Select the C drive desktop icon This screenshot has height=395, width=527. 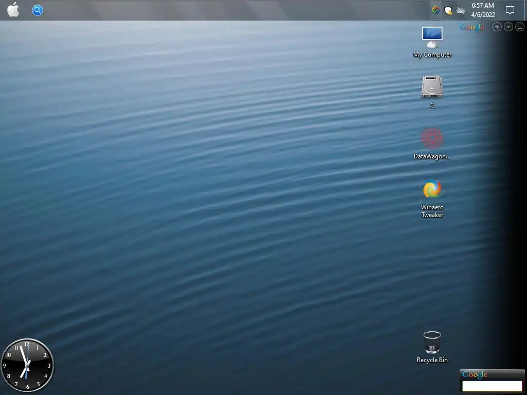432,92
